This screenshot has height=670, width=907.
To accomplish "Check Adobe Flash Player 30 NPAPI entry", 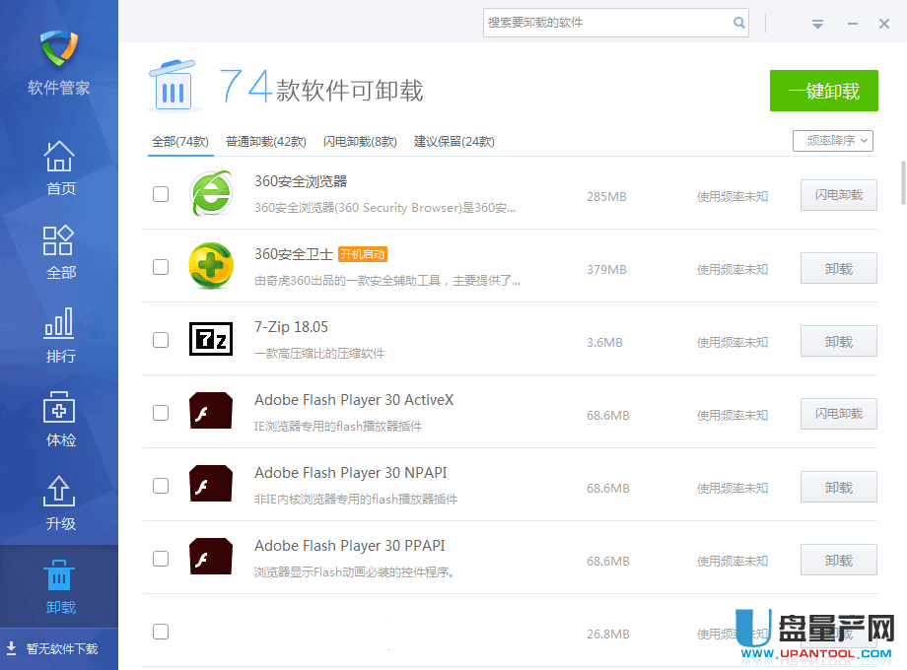I will (x=161, y=486).
